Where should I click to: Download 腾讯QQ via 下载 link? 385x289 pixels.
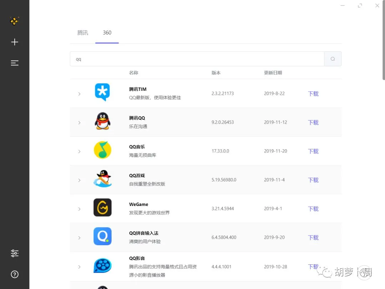(x=313, y=123)
